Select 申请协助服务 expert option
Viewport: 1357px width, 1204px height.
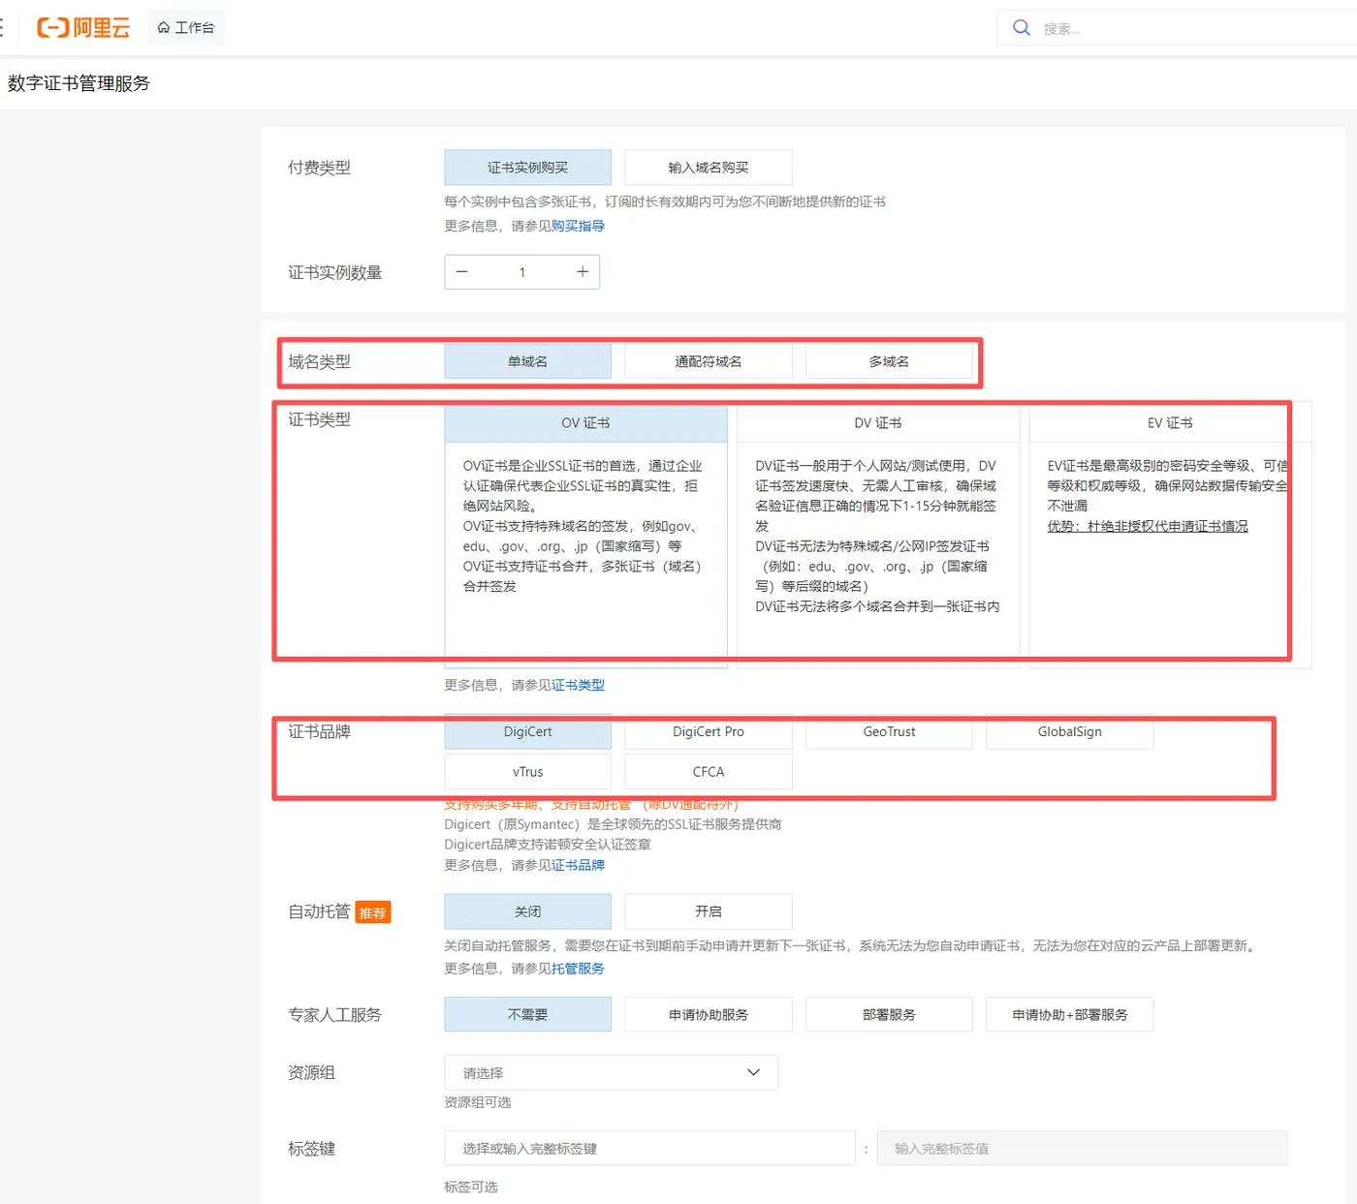point(709,1014)
